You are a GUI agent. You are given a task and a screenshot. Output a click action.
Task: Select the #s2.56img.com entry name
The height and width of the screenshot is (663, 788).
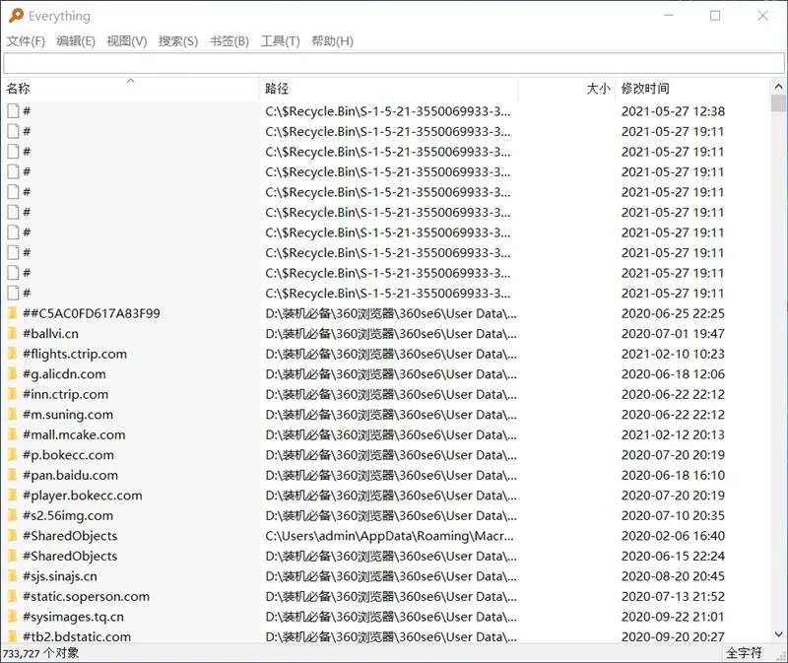click(x=68, y=516)
